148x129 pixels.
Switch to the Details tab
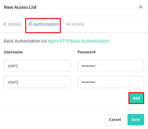click(x=12, y=24)
